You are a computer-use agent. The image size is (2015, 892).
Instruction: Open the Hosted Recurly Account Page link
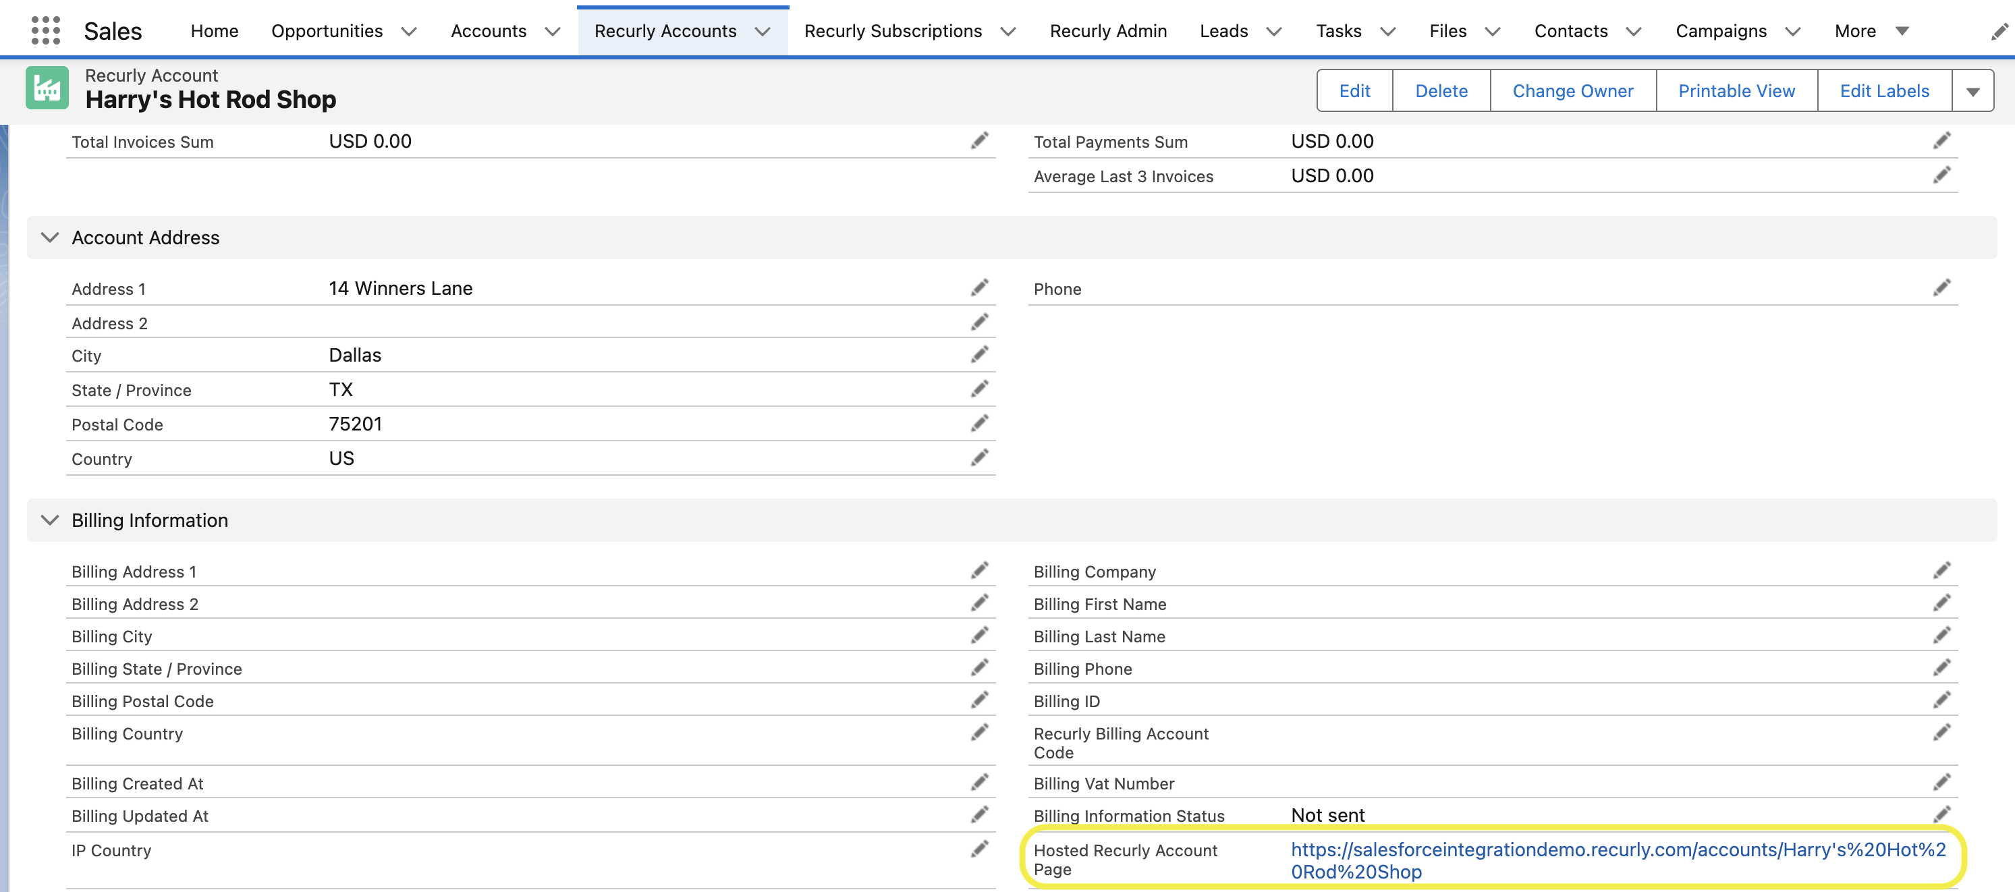click(1618, 860)
